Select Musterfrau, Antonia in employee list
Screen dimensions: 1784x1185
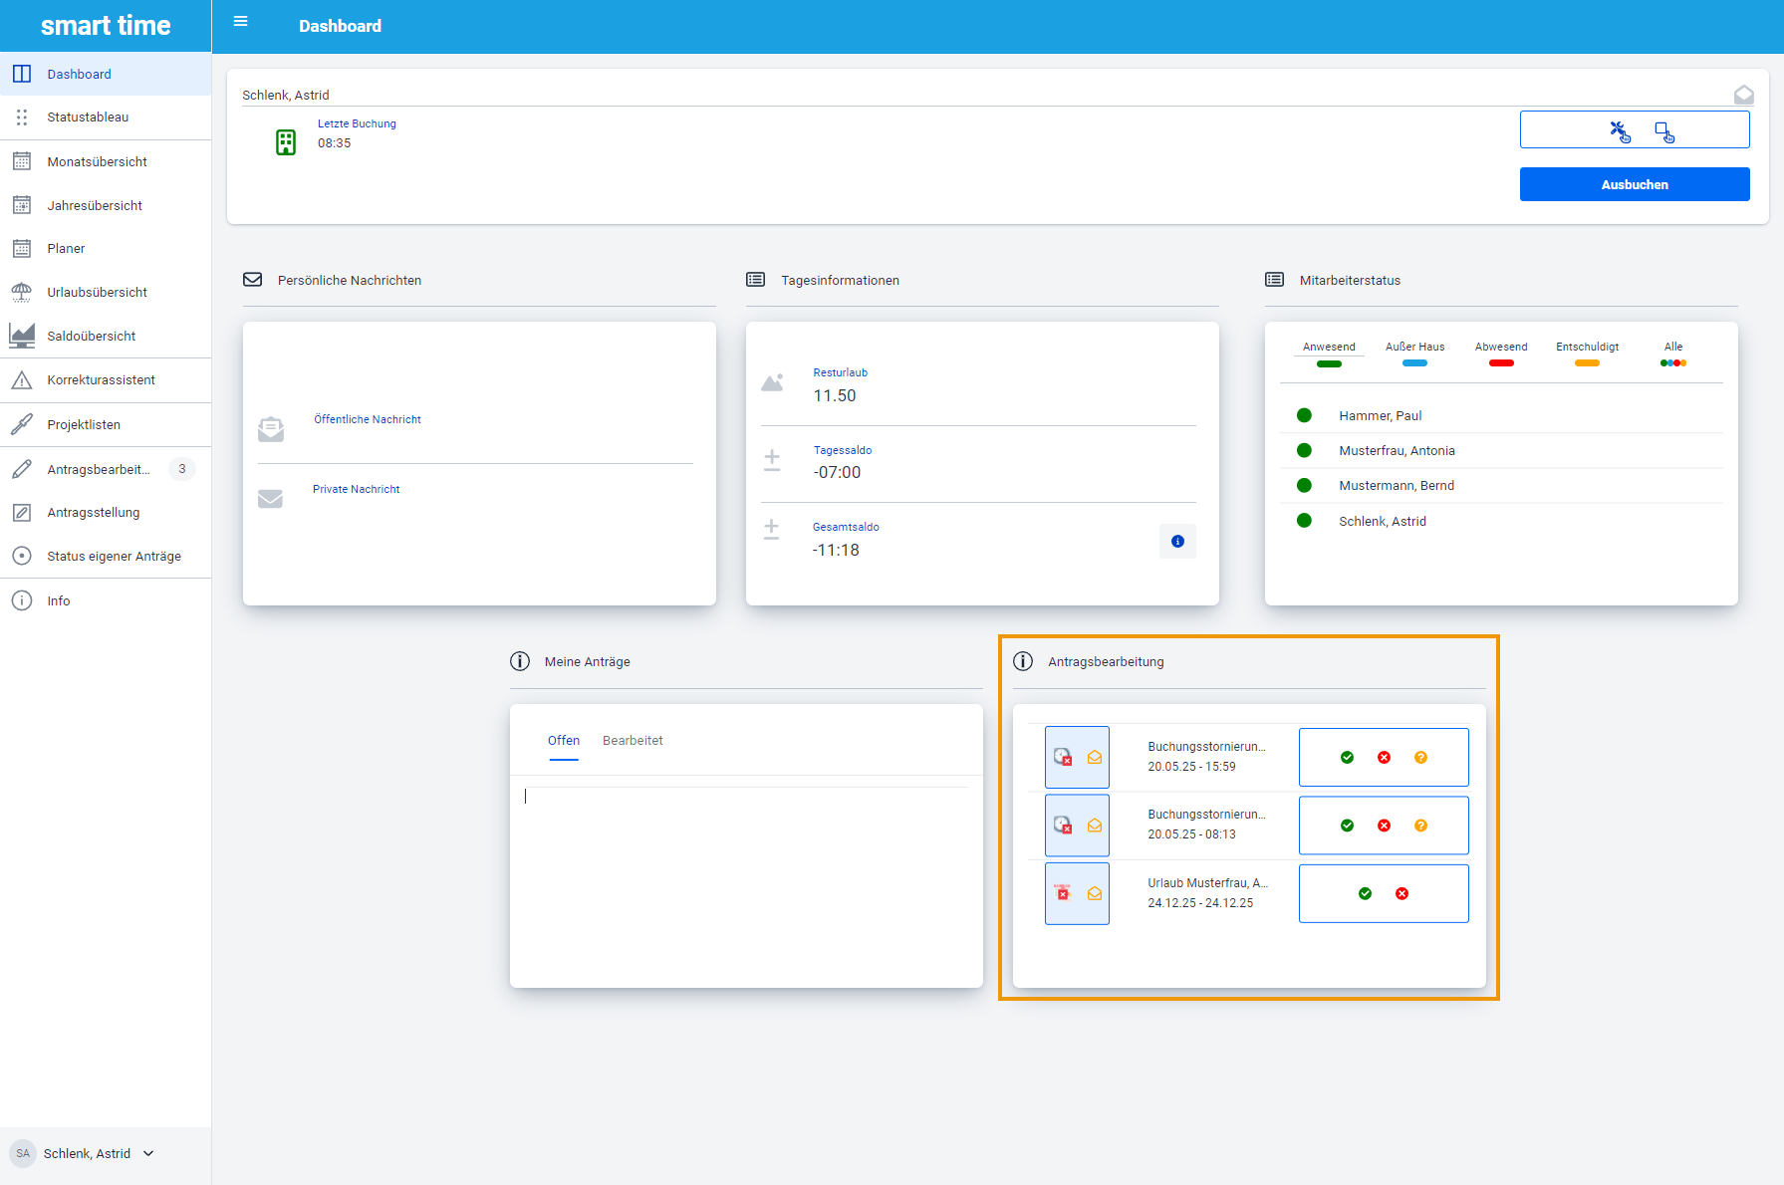(1397, 451)
